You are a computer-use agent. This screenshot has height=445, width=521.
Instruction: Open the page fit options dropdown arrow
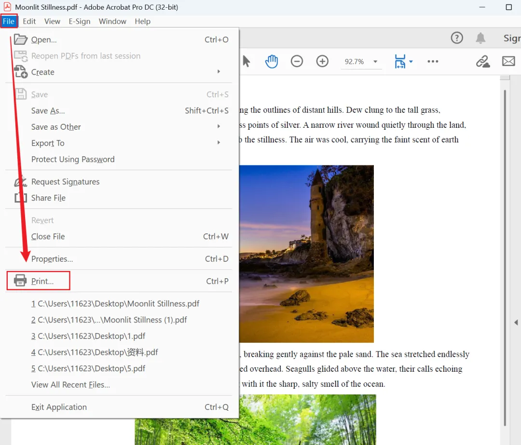[411, 61]
